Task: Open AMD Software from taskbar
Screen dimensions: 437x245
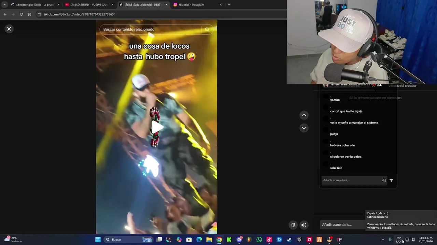Action: 309,240
